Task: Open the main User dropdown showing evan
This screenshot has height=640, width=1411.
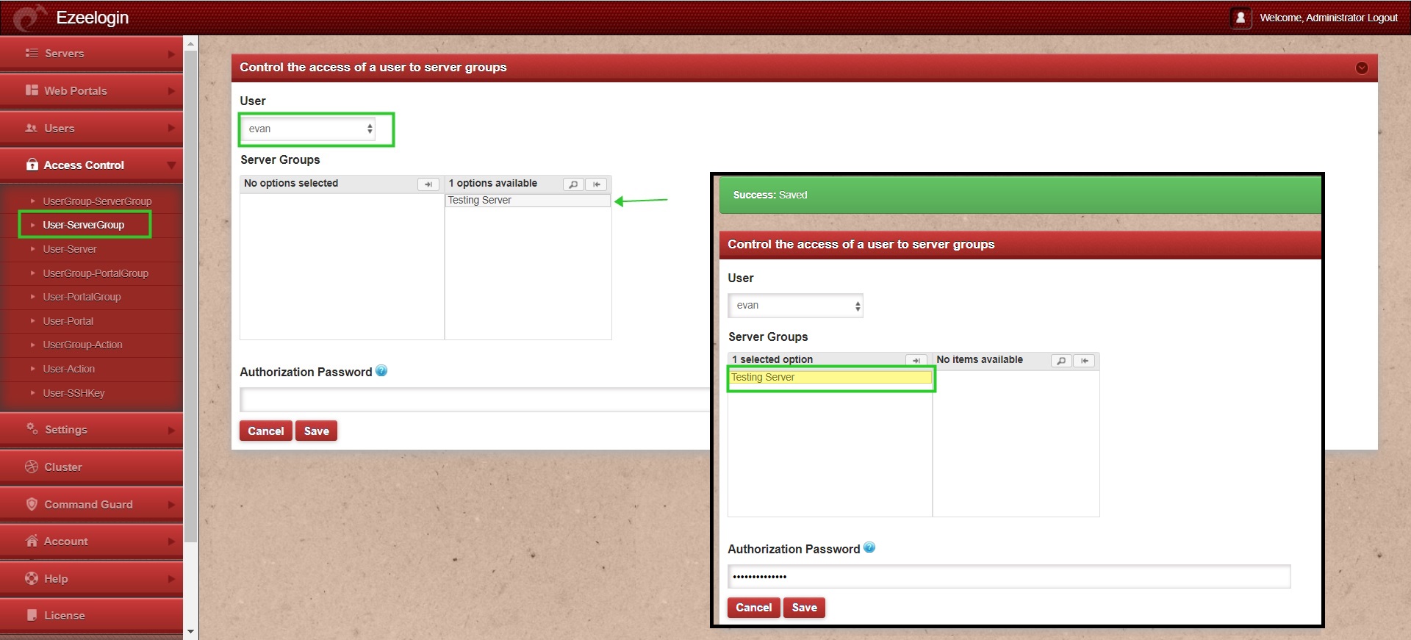Action: (309, 129)
